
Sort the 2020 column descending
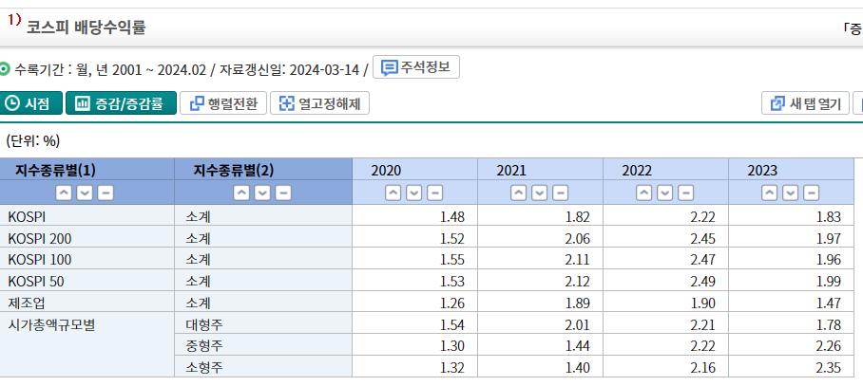point(413,193)
